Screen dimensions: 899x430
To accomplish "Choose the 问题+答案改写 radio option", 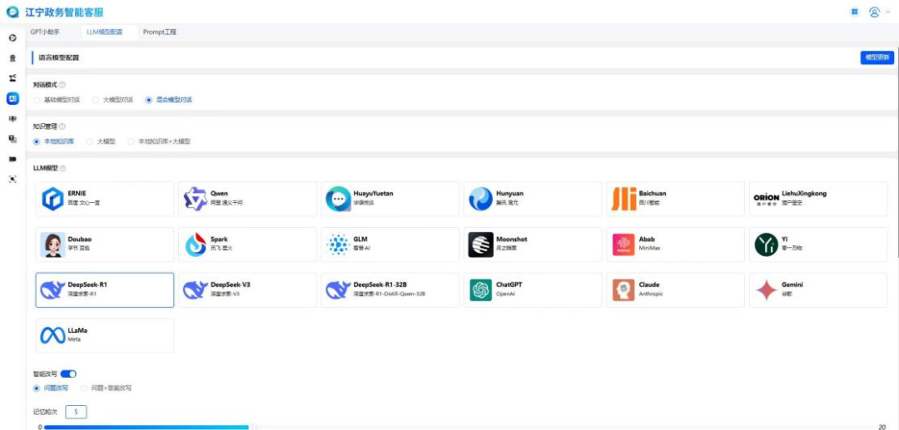I will coord(84,388).
